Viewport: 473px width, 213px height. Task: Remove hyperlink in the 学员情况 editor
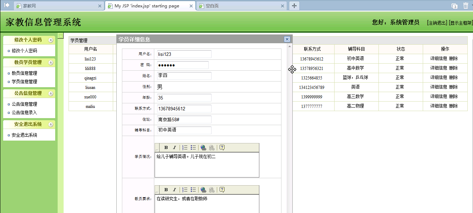pos(212,148)
